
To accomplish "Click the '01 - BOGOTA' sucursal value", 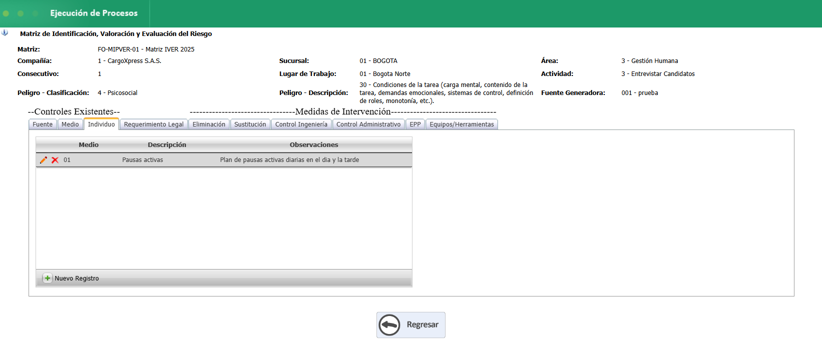I will [378, 61].
